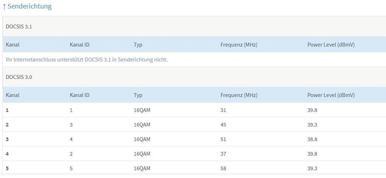
Task: Click the power level 38.8 cell
Action: click(x=313, y=139)
